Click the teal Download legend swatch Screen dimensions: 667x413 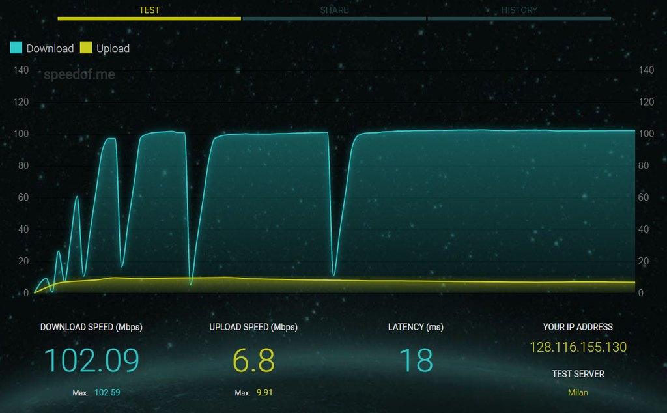[16, 48]
